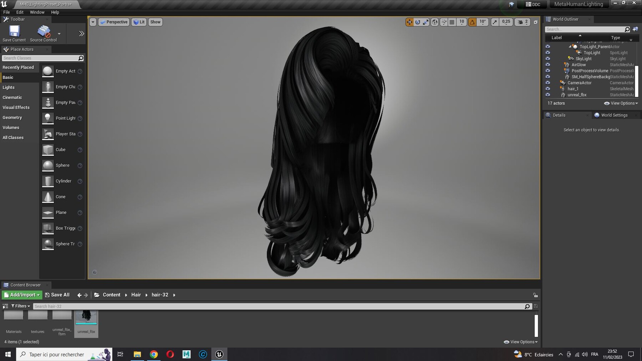Toggle visibility of hair_1 actor

(x=548, y=89)
